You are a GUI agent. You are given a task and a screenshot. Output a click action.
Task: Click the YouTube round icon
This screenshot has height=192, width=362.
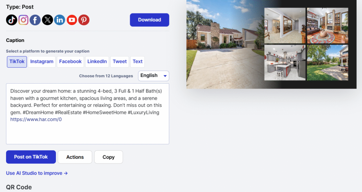[72, 20]
